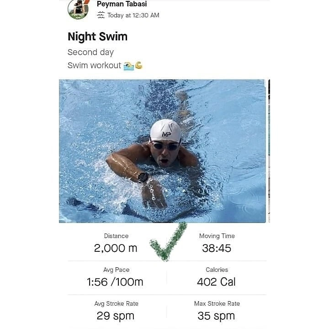Image resolution: width=329 pixels, height=329 pixels.
Task: Select the Distance 2,000 m stat
Action: click(x=116, y=243)
